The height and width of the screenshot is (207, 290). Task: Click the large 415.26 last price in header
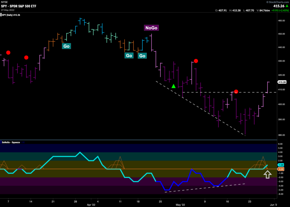click(279, 6)
